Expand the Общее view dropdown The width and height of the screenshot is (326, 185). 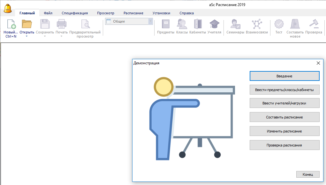click(150, 21)
